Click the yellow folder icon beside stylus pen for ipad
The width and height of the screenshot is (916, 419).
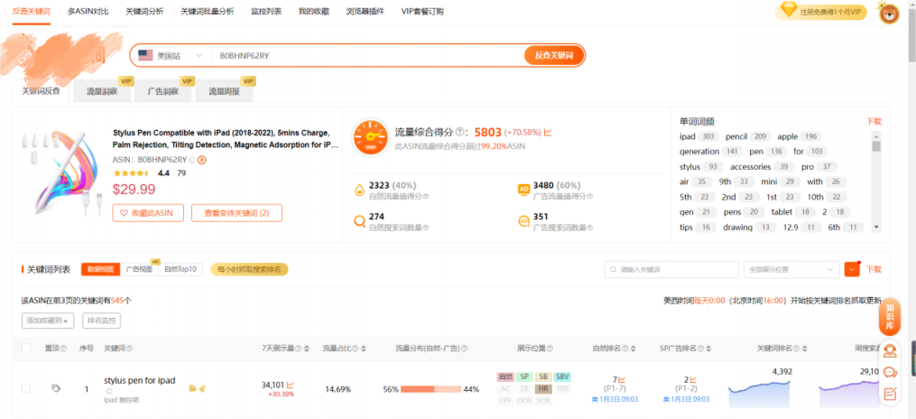[193, 388]
